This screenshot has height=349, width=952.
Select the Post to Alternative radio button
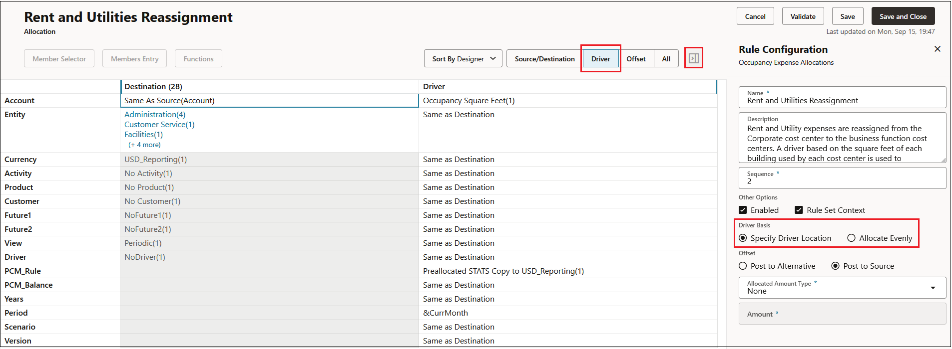click(x=743, y=266)
